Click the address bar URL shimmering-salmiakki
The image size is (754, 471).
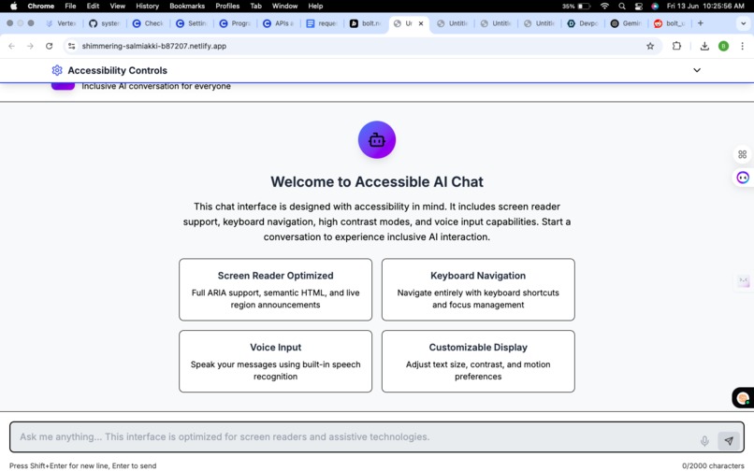pyautogui.click(x=153, y=46)
